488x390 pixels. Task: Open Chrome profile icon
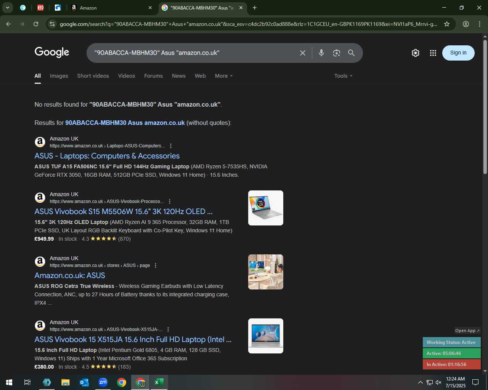466,24
